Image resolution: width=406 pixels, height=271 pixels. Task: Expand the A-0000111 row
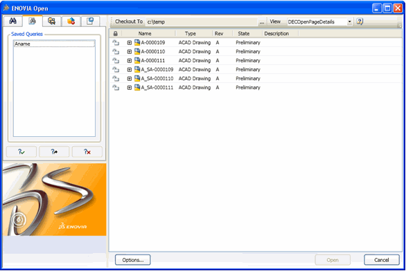coord(130,61)
